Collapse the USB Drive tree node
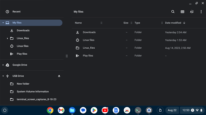 3,76
